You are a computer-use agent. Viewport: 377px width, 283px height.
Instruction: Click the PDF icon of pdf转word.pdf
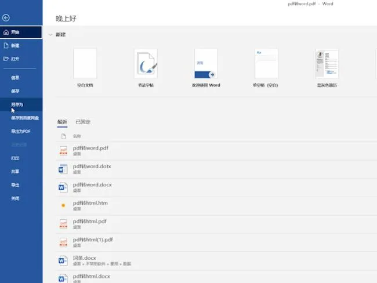click(63, 151)
